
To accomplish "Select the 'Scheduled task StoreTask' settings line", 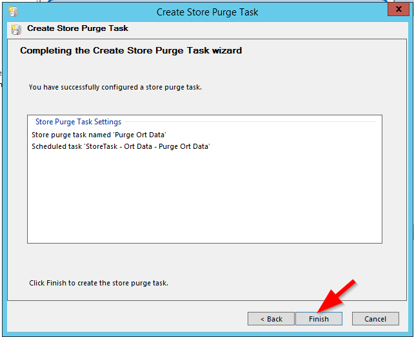I will click(x=121, y=146).
